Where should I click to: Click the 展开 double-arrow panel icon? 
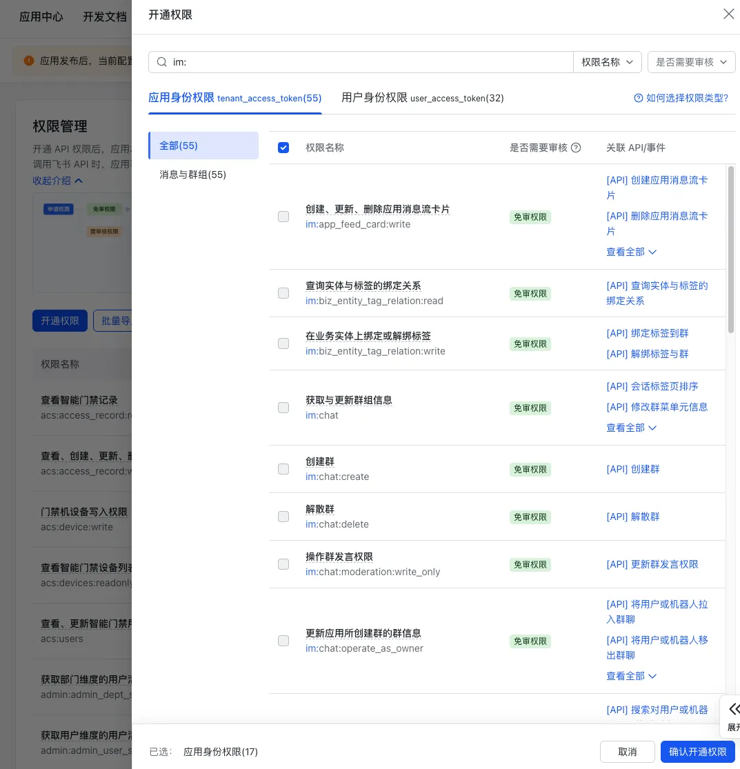[733, 709]
